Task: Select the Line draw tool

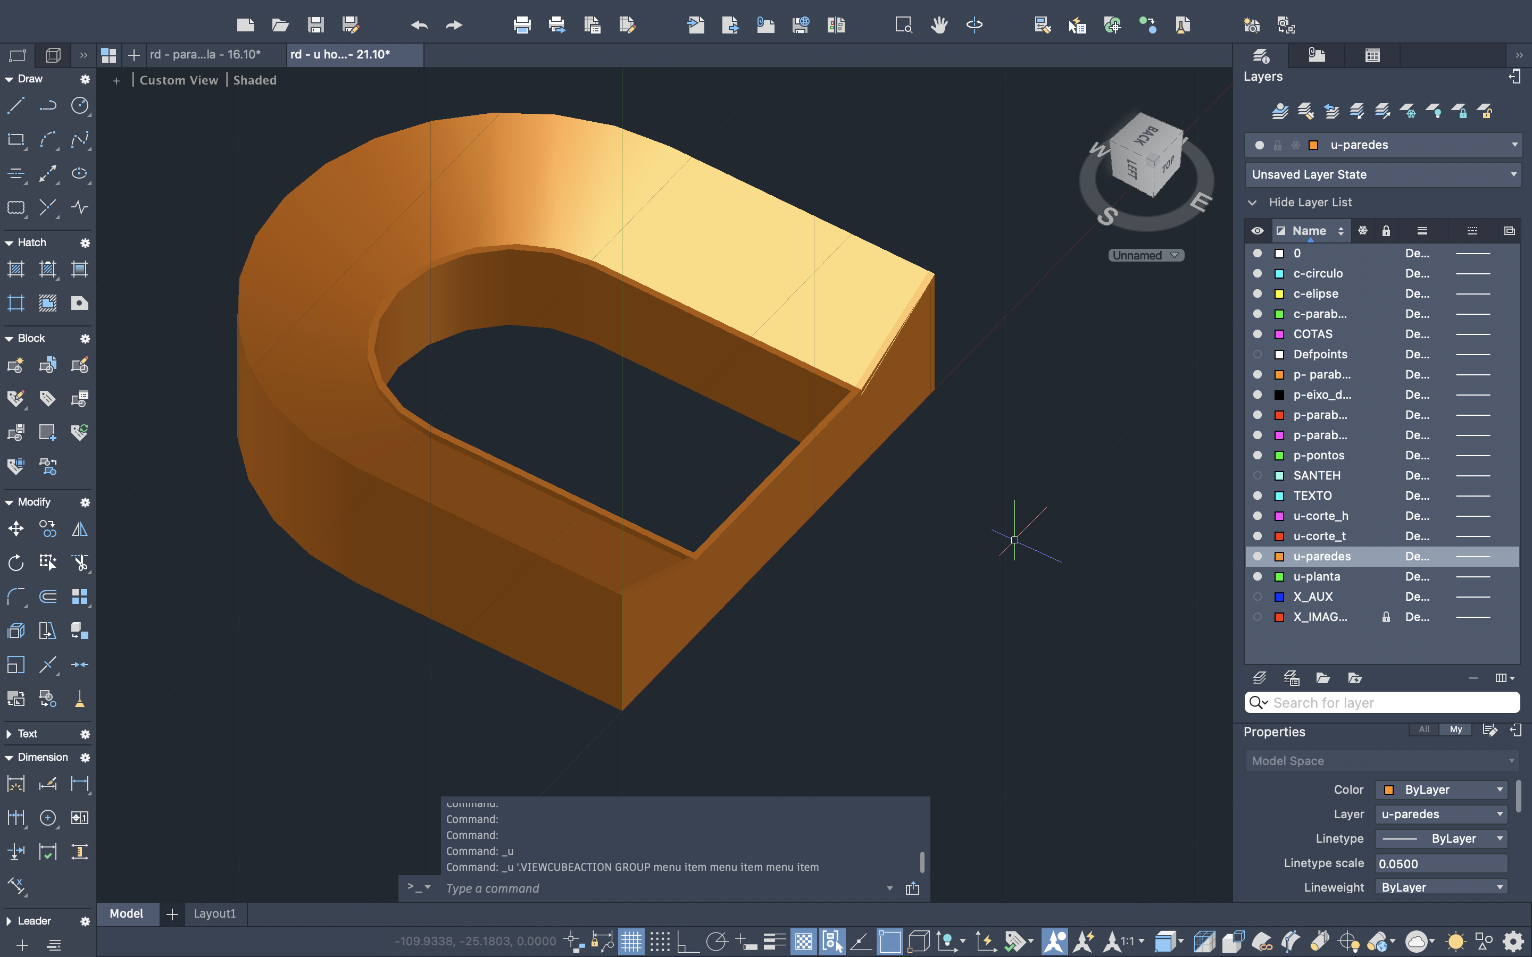Action: point(16,105)
